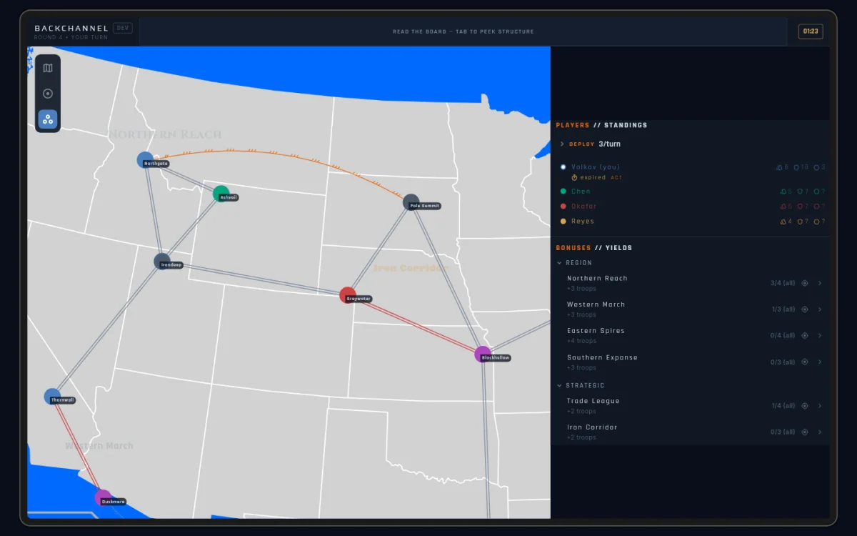Click the Western March bonus row name
The height and width of the screenshot is (536, 857).
pyautogui.click(x=596, y=304)
